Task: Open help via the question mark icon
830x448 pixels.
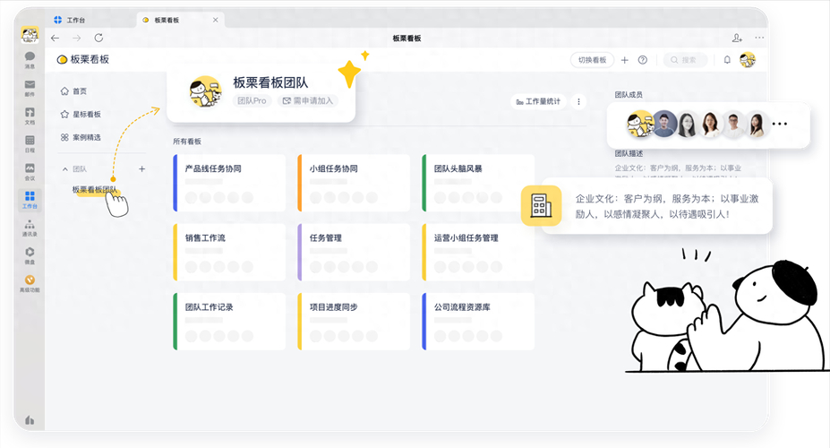Action: click(643, 60)
